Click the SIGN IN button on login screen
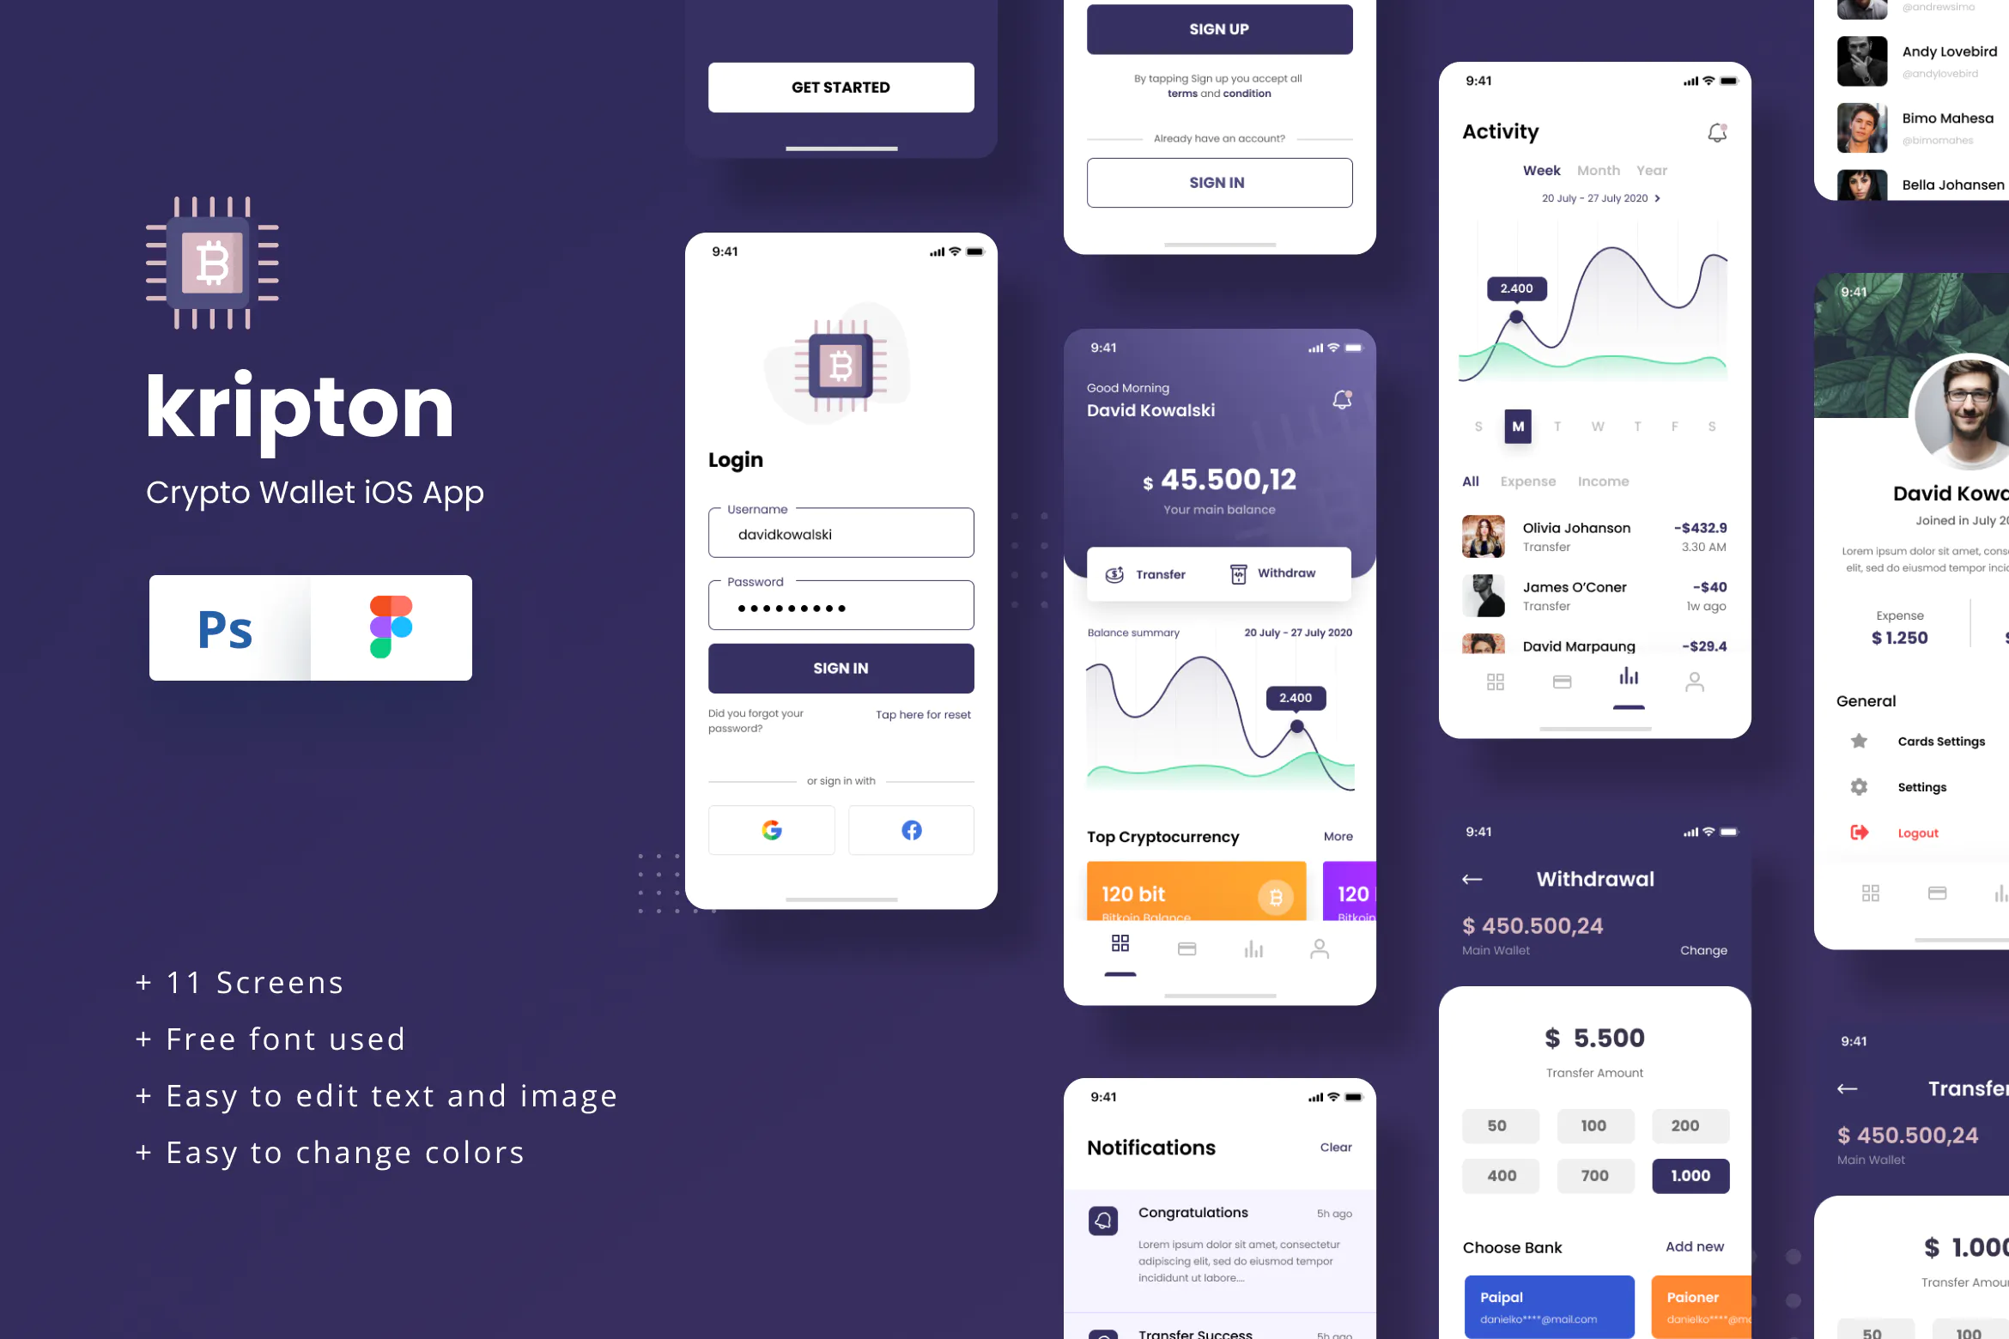The height and width of the screenshot is (1339, 2009). (x=840, y=668)
